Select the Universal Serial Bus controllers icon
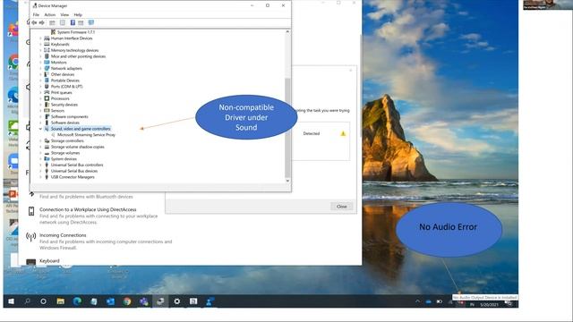573x322 pixels. click(x=47, y=165)
